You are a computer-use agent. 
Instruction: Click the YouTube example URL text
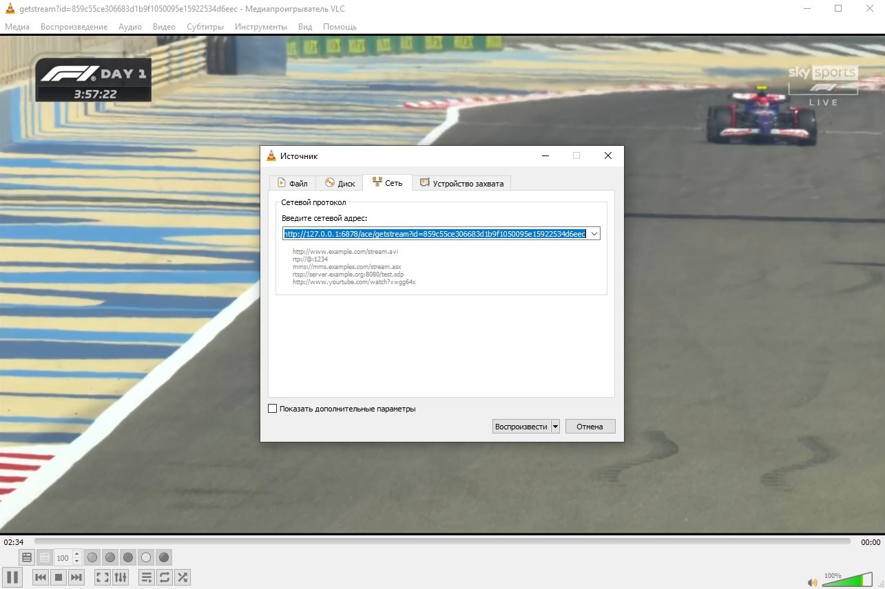click(354, 282)
